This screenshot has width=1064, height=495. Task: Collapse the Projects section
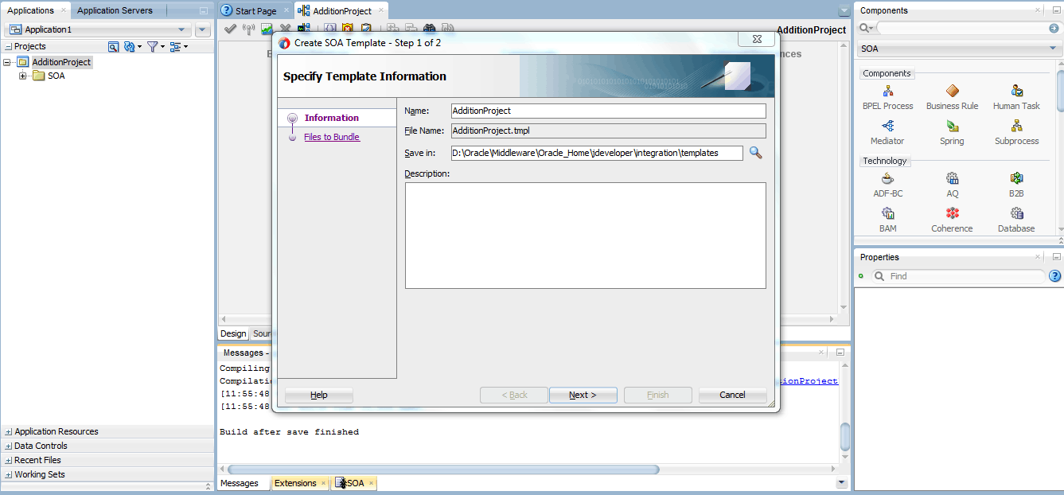click(8, 47)
